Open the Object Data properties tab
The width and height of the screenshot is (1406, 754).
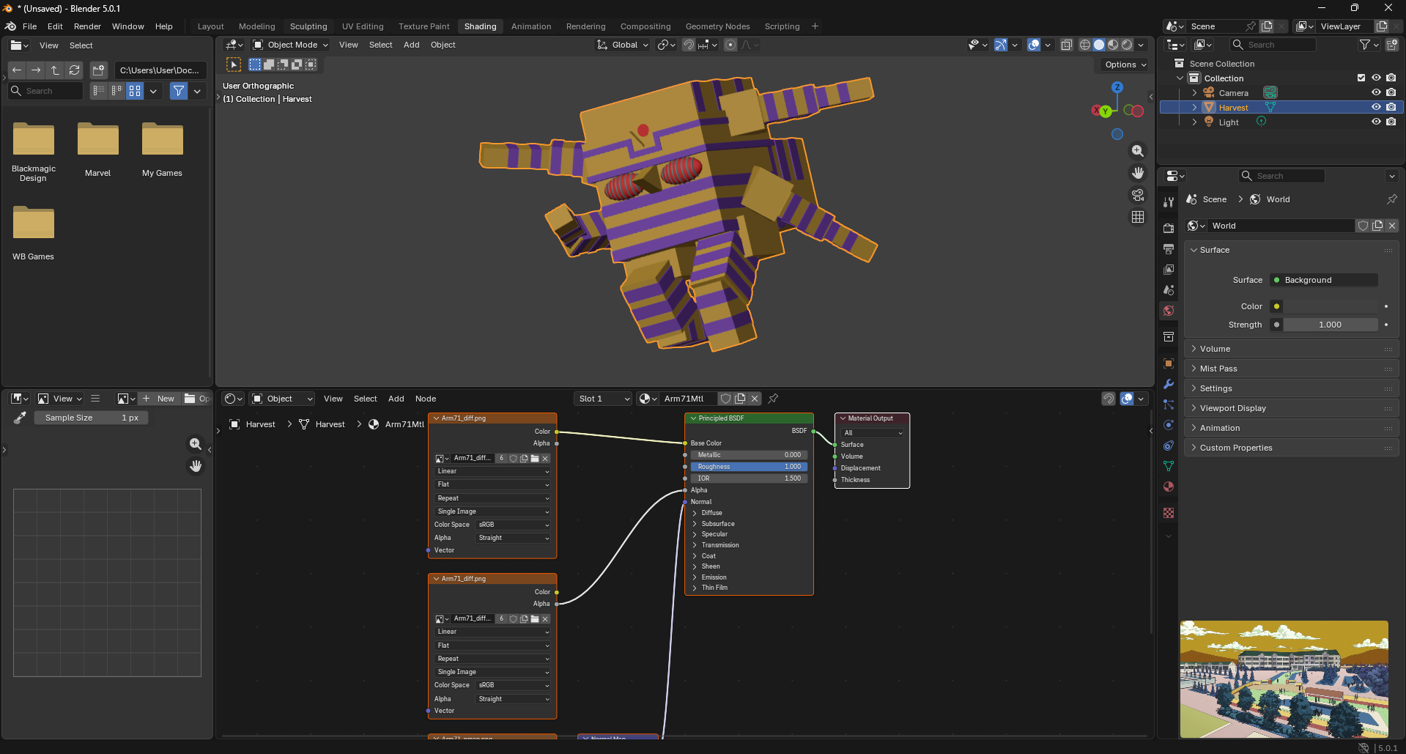[1169, 466]
